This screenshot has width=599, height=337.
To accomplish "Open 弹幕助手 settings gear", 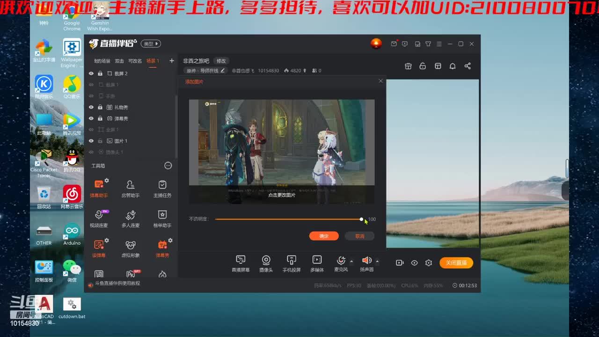I will click(x=107, y=180).
